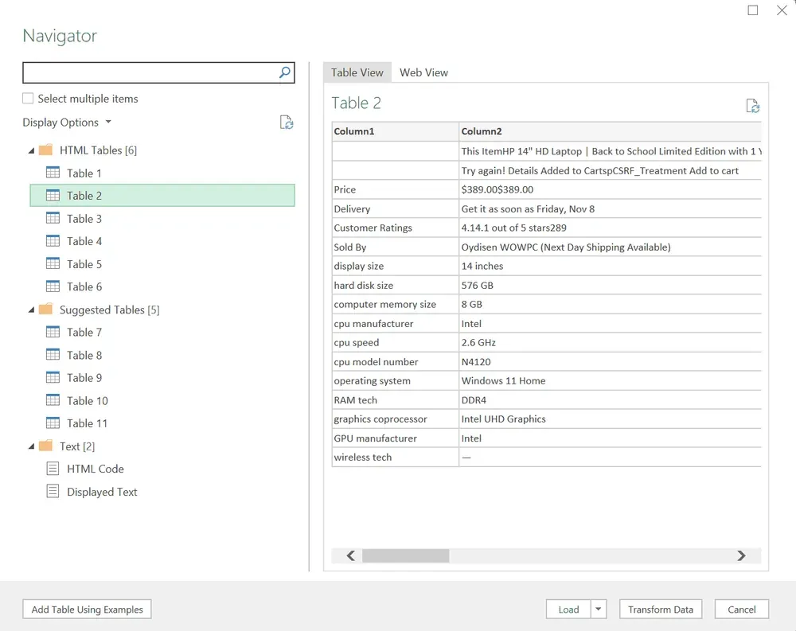Image resolution: width=796 pixels, height=631 pixels.
Task: Click the Table 11 grid icon
Action: point(53,423)
